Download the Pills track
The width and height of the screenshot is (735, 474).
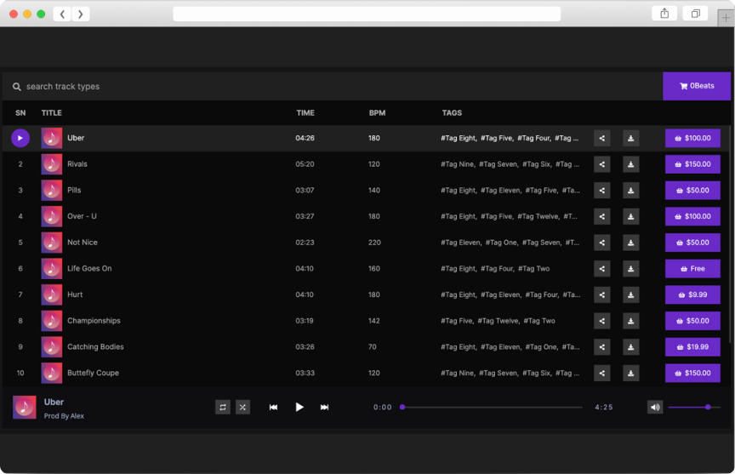[x=630, y=191]
